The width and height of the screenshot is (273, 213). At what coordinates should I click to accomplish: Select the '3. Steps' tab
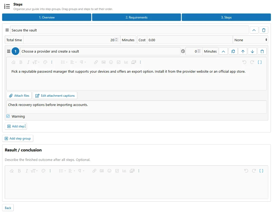coord(226,17)
